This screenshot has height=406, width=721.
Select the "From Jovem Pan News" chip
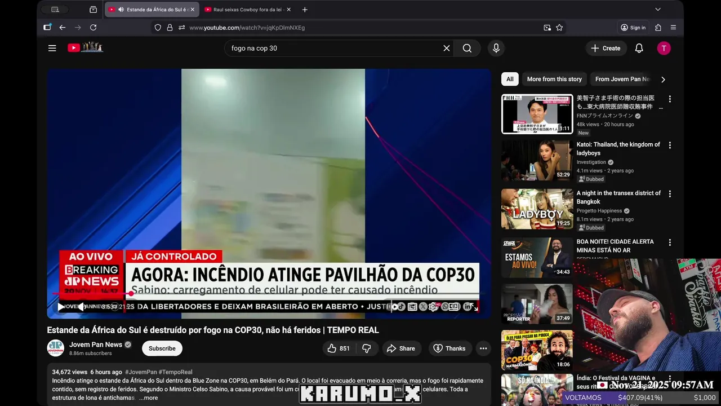[622, 79]
